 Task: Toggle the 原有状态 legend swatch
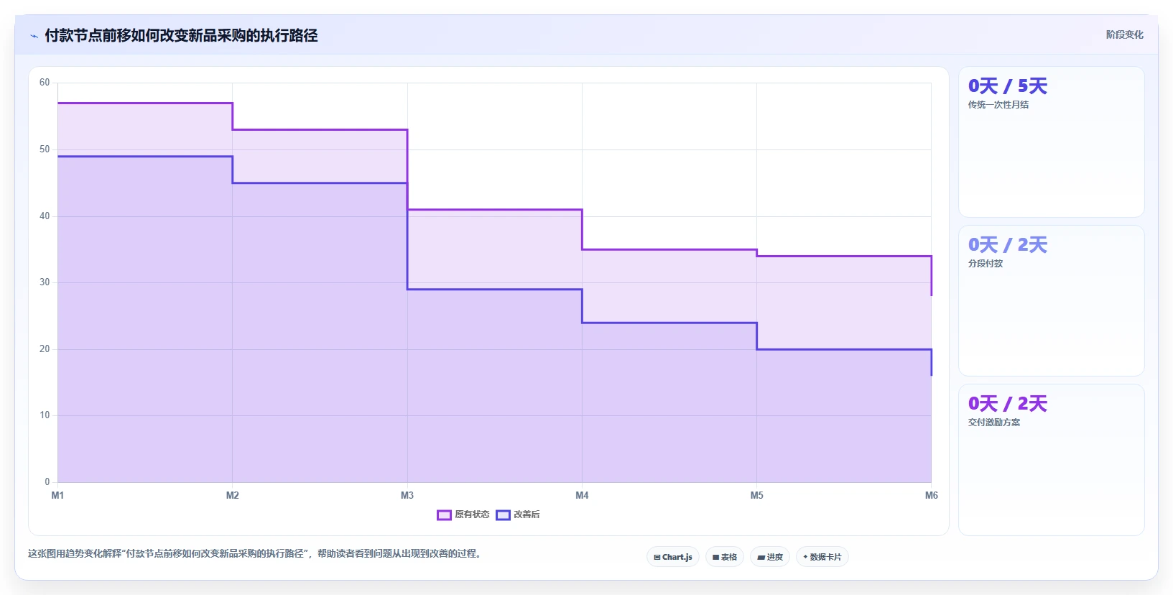tap(444, 515)
